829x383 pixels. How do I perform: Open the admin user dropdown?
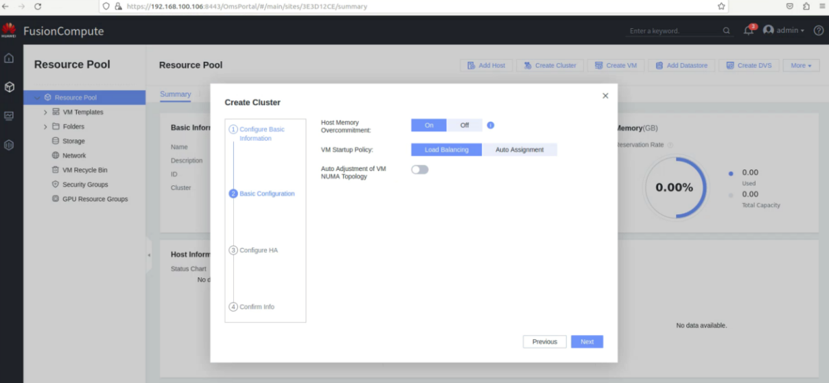pyautogui.click(x=790, y=30)
